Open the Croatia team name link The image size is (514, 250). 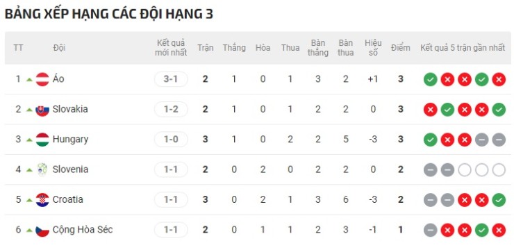(x=68, y=199)
